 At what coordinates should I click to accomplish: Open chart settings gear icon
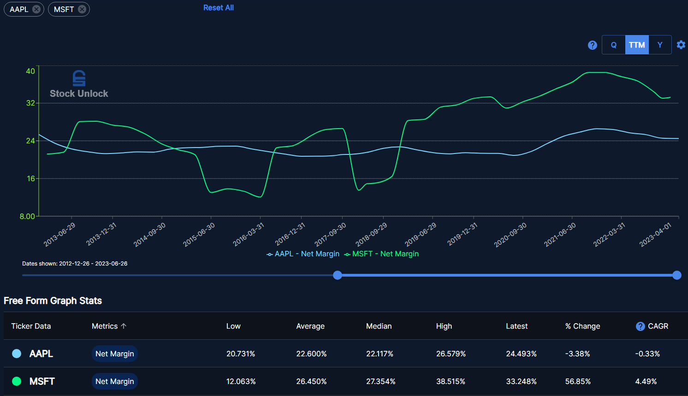pyautogui.click(x=681, y=45)
